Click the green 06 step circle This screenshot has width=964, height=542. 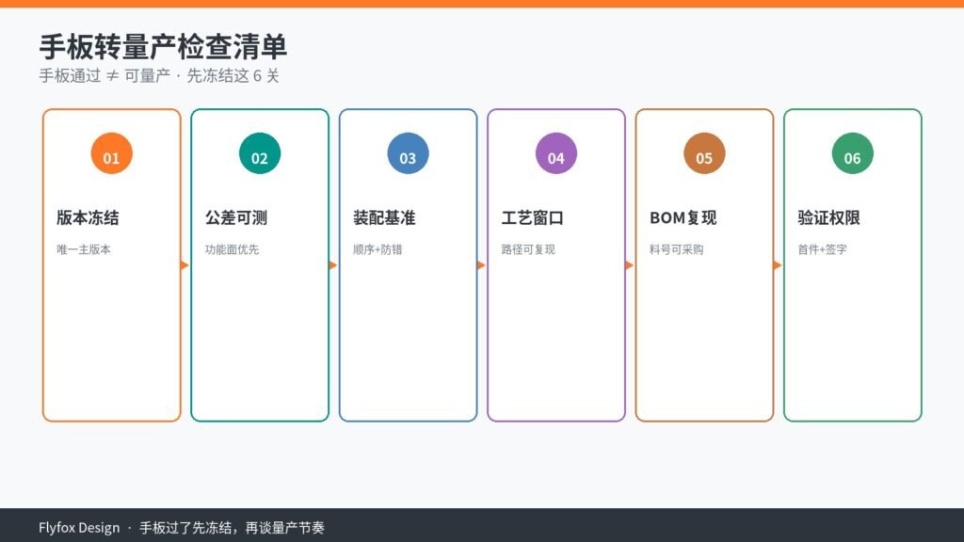point(852,153)
